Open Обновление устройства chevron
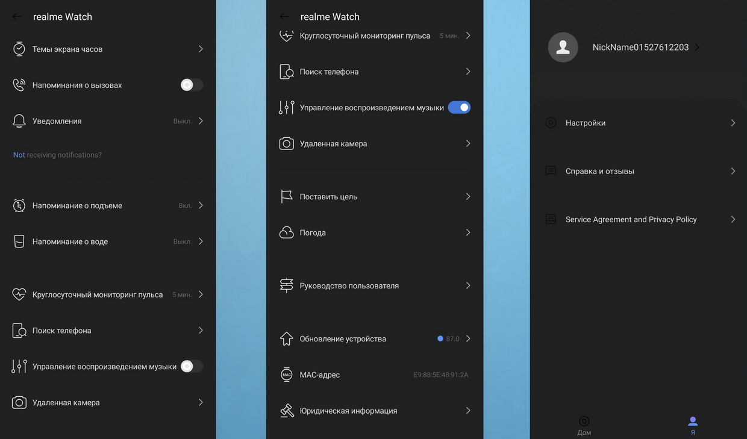The width and height of the screenshot is (747, 439). (x=468, y=338)
